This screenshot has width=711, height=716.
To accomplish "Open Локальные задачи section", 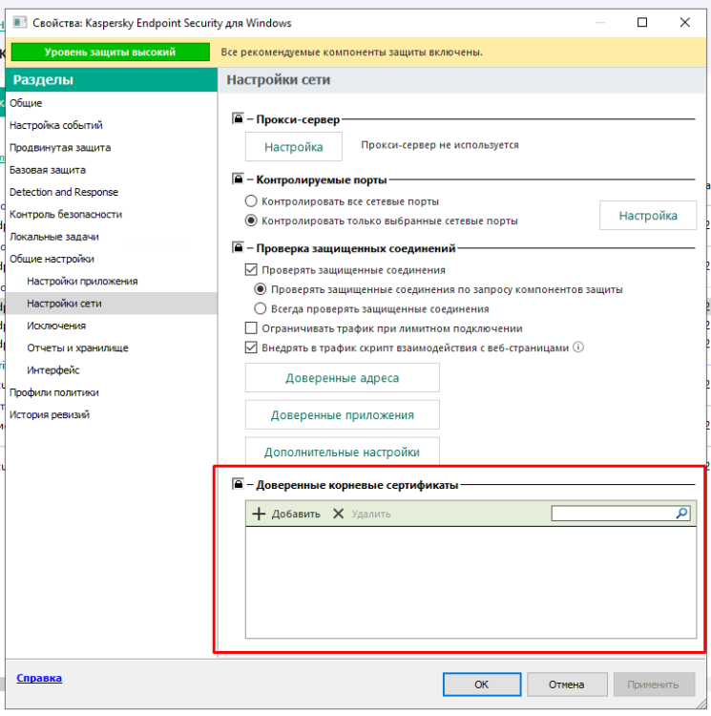I will [111, 237].
